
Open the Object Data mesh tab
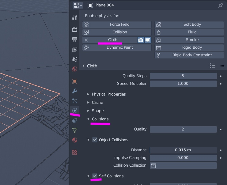tap(75, 130)
